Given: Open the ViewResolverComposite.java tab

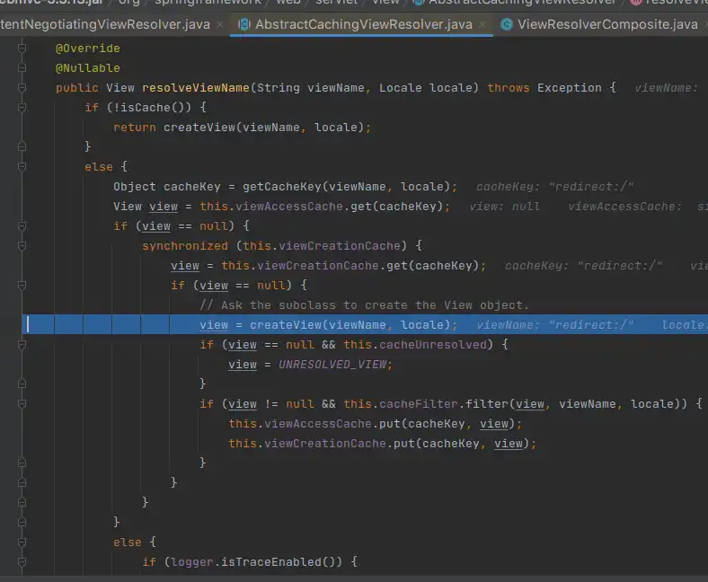Looking at the screenshot, I should [606, 24].
